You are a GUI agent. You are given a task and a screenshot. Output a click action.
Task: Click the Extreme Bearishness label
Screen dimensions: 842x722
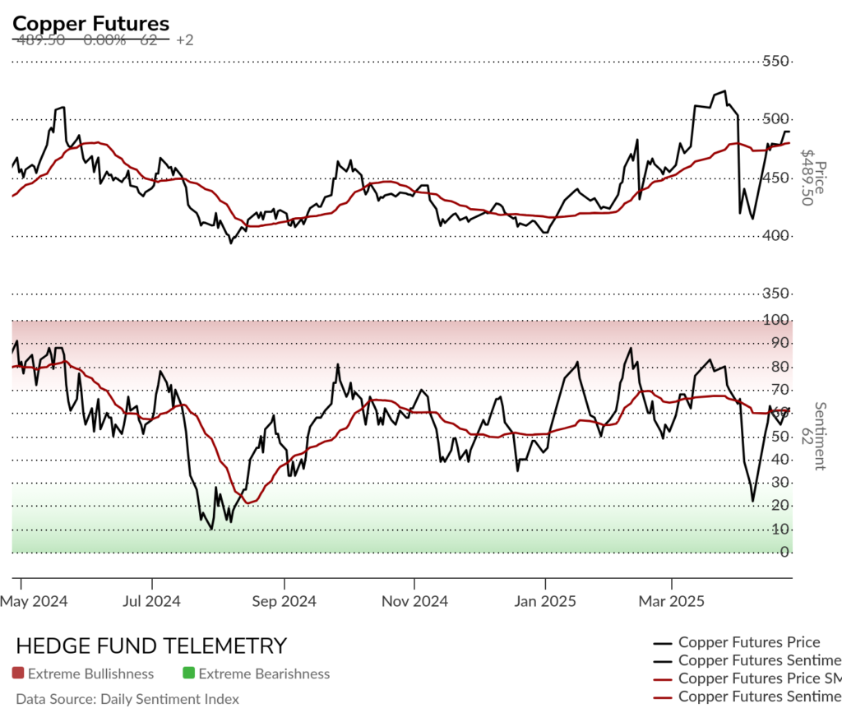click(x=264, y=673)
